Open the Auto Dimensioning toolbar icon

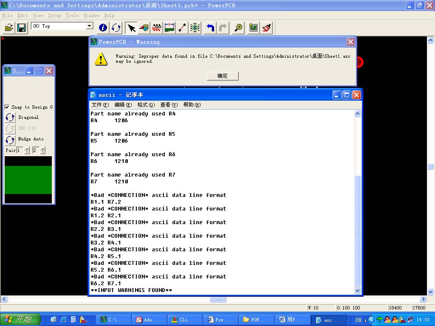point(169,28)
